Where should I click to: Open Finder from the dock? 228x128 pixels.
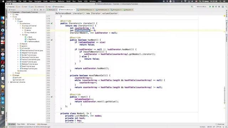click(x=2, y=18)
